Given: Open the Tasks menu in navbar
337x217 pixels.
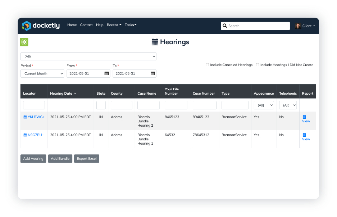Looking at the screenshot, I should point(131,25).
